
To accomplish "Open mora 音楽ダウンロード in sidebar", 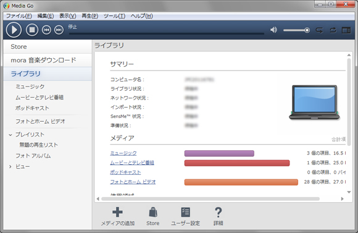I will tap(48, 60).
